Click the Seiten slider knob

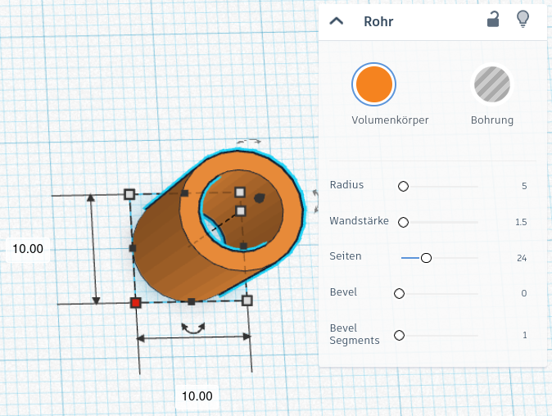coord(426,258)
